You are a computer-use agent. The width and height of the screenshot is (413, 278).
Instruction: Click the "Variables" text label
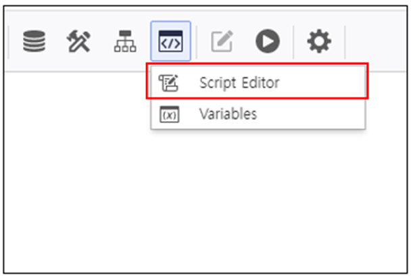click(228, 114)
